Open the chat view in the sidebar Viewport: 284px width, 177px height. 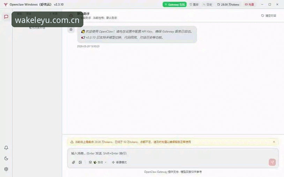click(6, 17)
